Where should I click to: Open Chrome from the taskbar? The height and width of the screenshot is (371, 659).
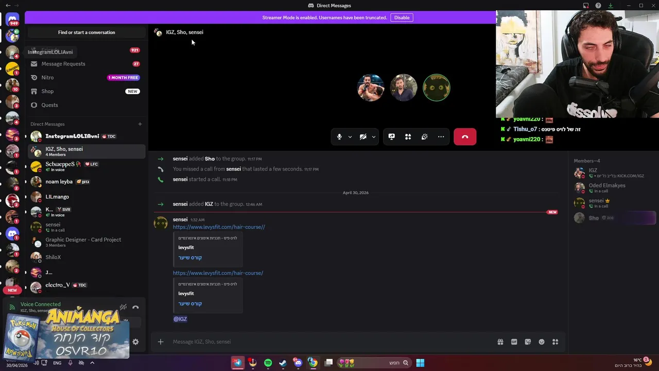[313, 363]
